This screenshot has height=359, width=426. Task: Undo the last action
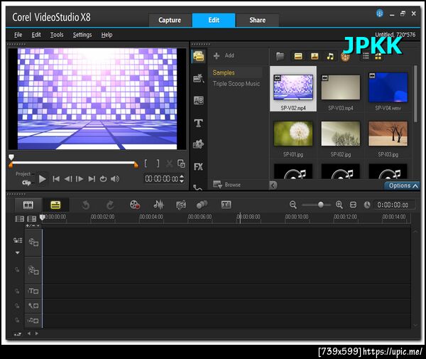86,205
